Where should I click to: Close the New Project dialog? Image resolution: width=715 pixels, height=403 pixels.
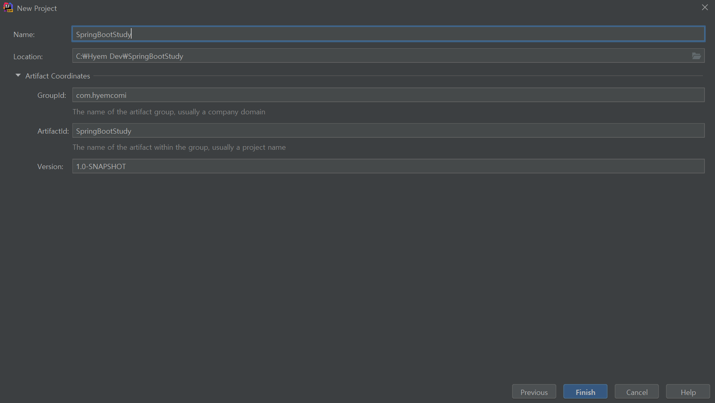point(705,7)
